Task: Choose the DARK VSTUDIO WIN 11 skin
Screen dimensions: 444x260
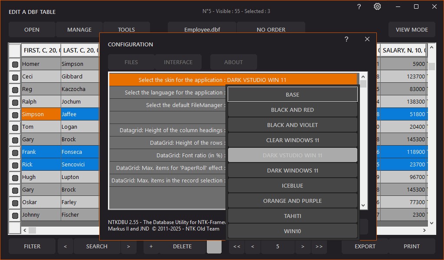Action: point(293,155)
